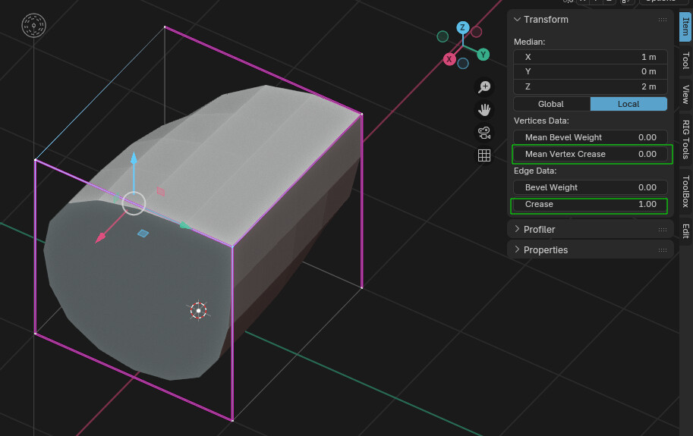This screenshot has height=436, width=693.
Task: Open the View sidebar tab
Action: (x=685, y=95)
